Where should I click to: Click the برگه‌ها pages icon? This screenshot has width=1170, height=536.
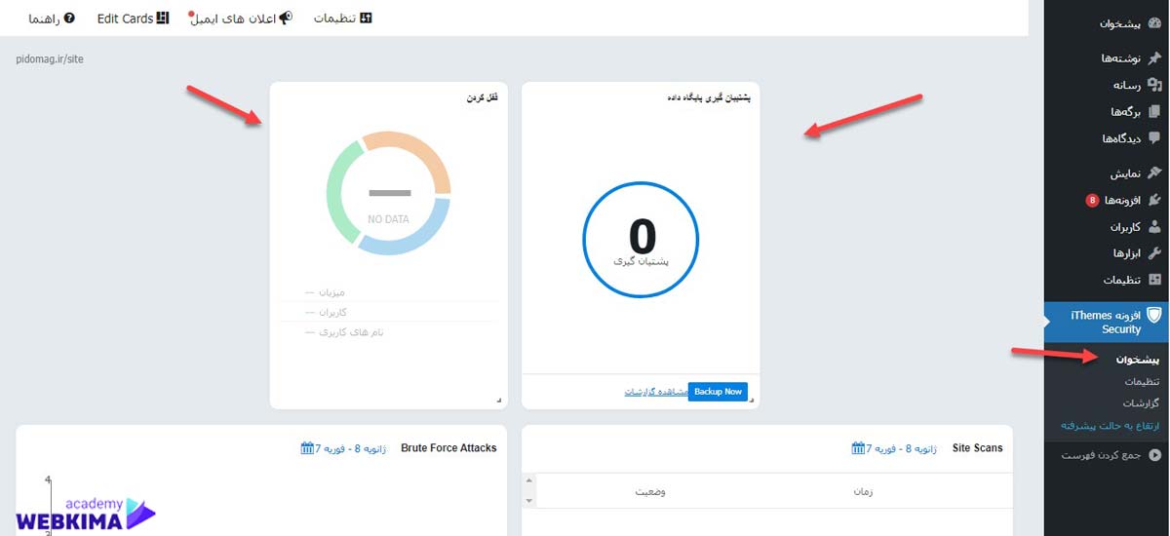tap(1155, 111)
